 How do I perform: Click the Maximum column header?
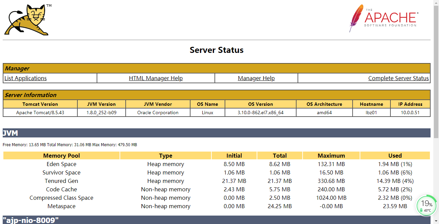pos(331,156)
